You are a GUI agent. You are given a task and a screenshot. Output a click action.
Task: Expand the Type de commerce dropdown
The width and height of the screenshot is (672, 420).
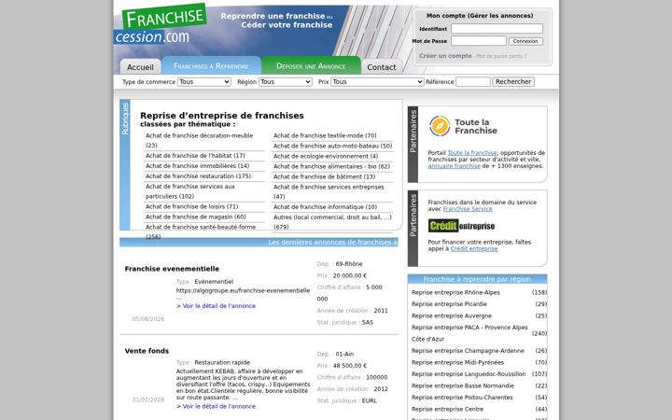tap(204, 82)
